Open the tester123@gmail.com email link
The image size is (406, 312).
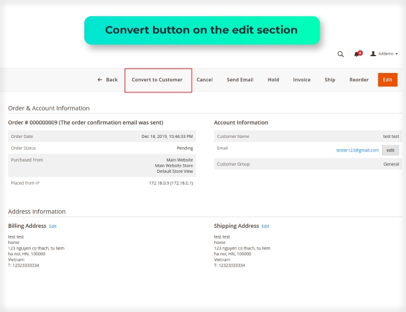[x=358, y=150]
